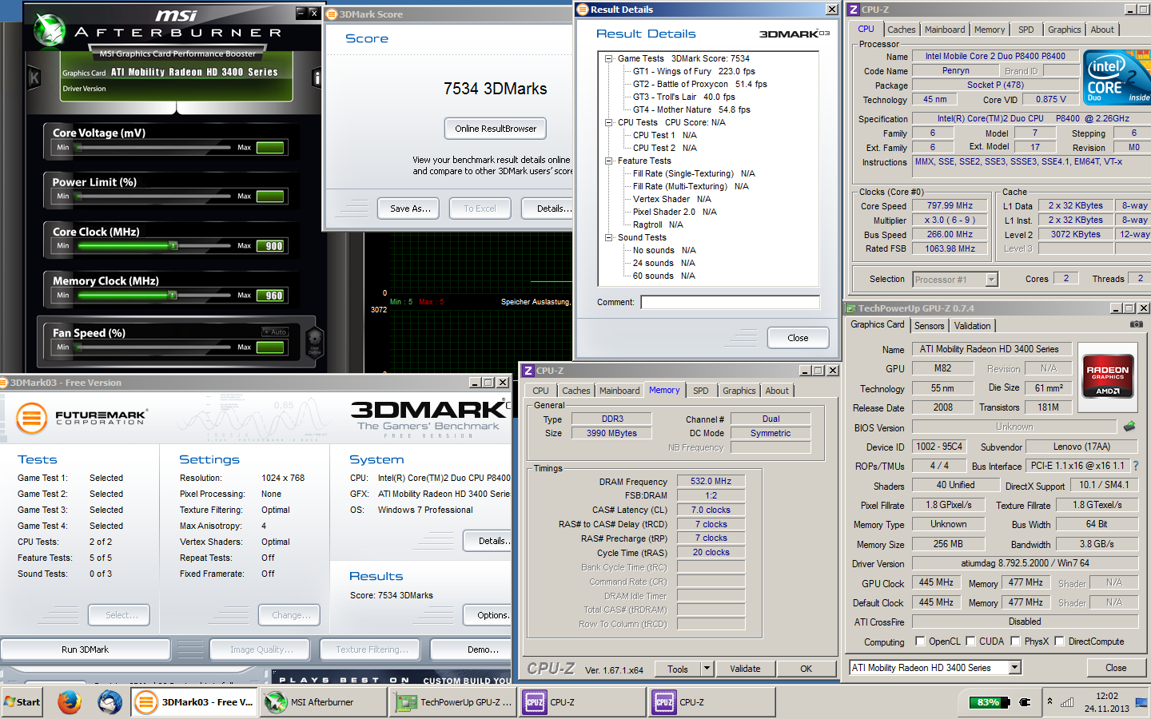Image resolution: width=1151 pixels, height=719 pixels.
Task: Click the MSI Afterburner star logo
Action: tap(50, 31)
